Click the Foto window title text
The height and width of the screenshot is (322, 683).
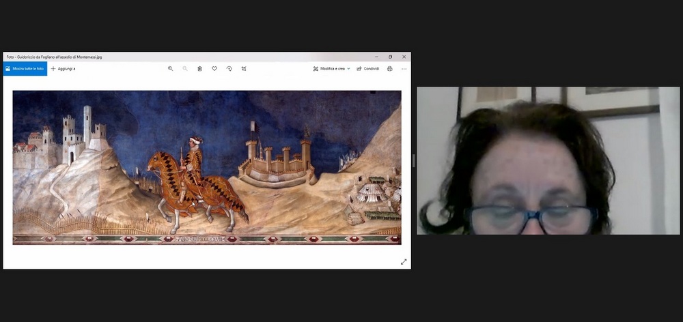click(x=54, y=57)
